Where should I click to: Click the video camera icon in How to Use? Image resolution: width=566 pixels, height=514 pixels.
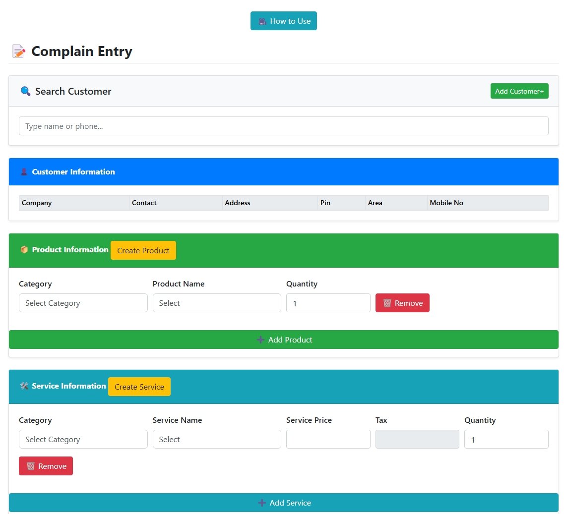262,21
